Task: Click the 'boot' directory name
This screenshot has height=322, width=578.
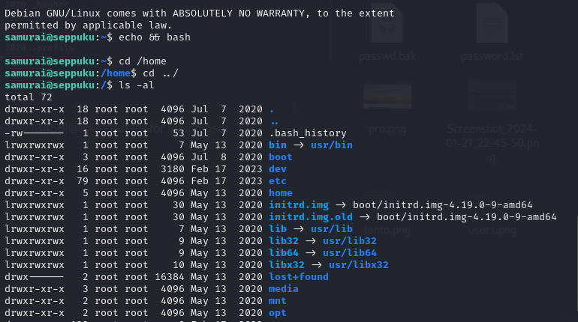Action: (x=281, y=157)
